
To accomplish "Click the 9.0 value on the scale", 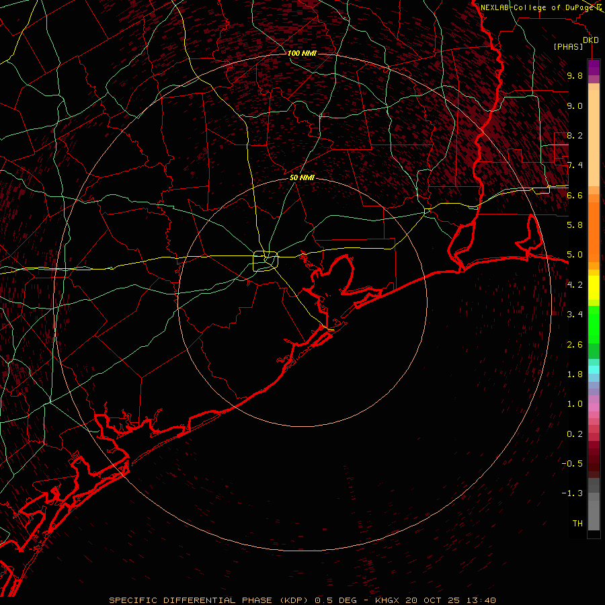I will pos(575,106).
